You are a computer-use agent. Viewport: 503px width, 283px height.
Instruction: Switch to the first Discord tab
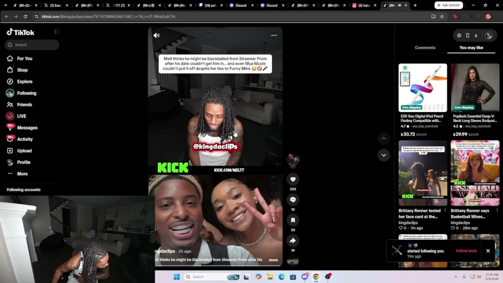coord(241,5)
